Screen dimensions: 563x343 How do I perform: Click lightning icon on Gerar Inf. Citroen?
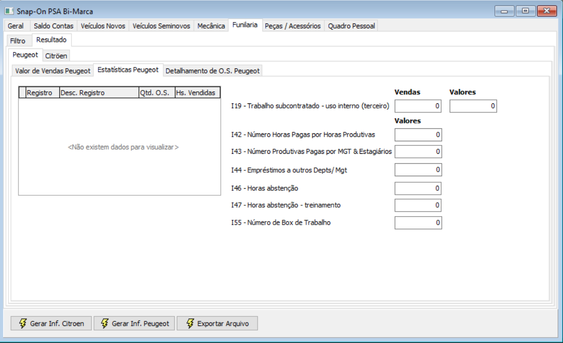coord(22,323)
